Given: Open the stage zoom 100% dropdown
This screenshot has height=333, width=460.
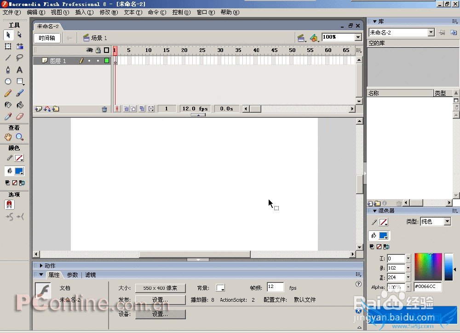Looking at the screenshot, I should [358, 37].
